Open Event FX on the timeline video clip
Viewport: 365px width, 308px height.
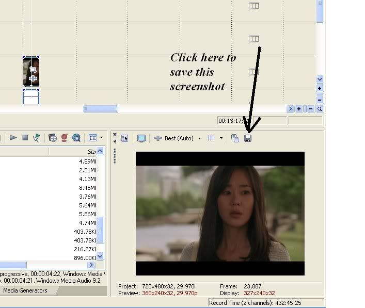[x=33, y=78]
